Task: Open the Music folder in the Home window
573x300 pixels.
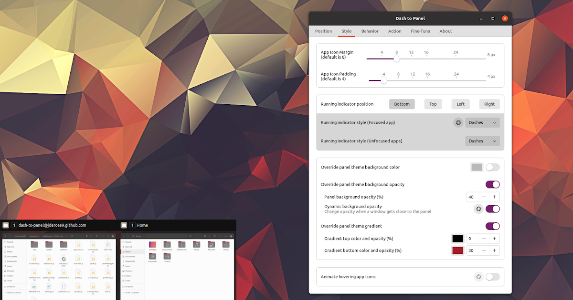Action: [x=196, y=245]
